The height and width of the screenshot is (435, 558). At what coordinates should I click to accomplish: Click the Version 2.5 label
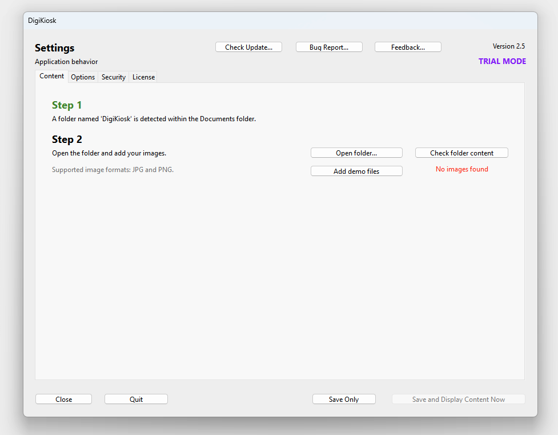tap(508, 46)
